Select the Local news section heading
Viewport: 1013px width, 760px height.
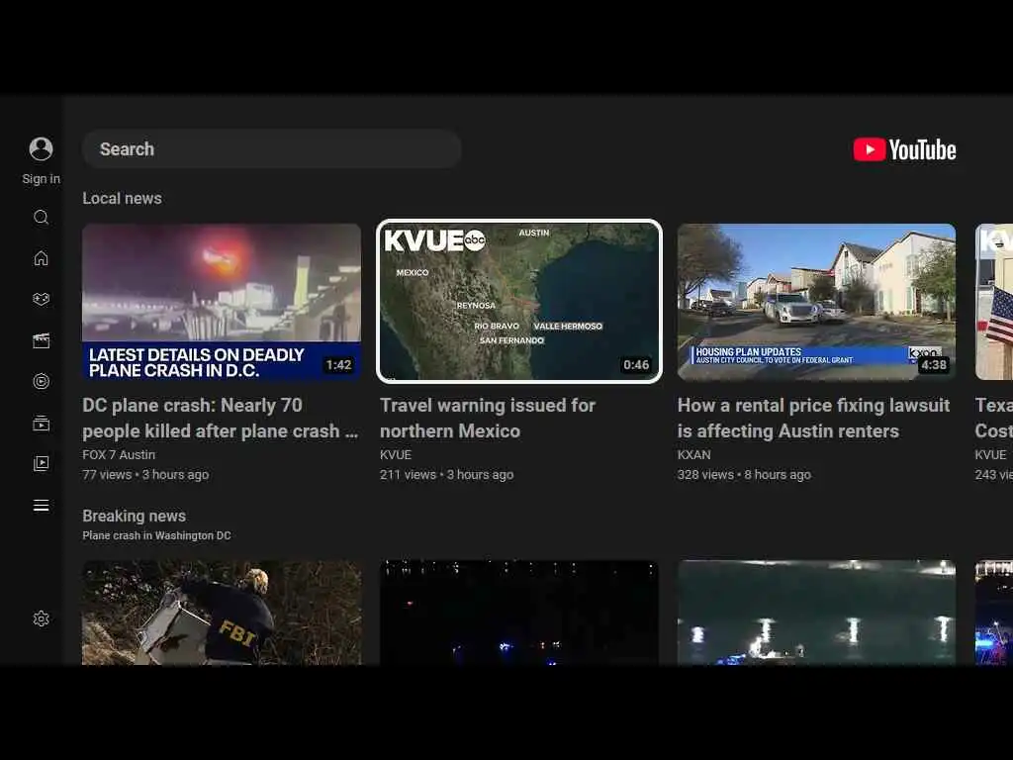[x=122, y=198]
